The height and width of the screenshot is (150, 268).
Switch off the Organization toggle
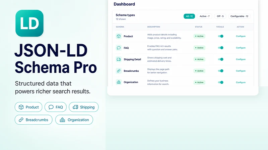221,82
